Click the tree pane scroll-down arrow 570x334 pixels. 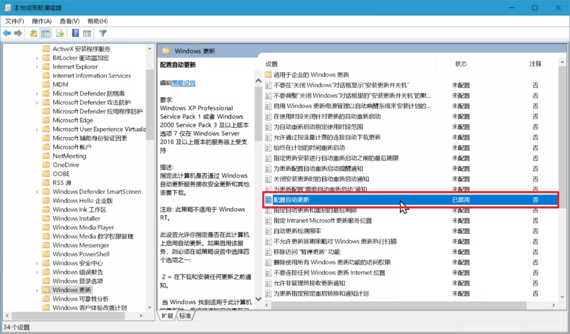[x=150, y=308]
